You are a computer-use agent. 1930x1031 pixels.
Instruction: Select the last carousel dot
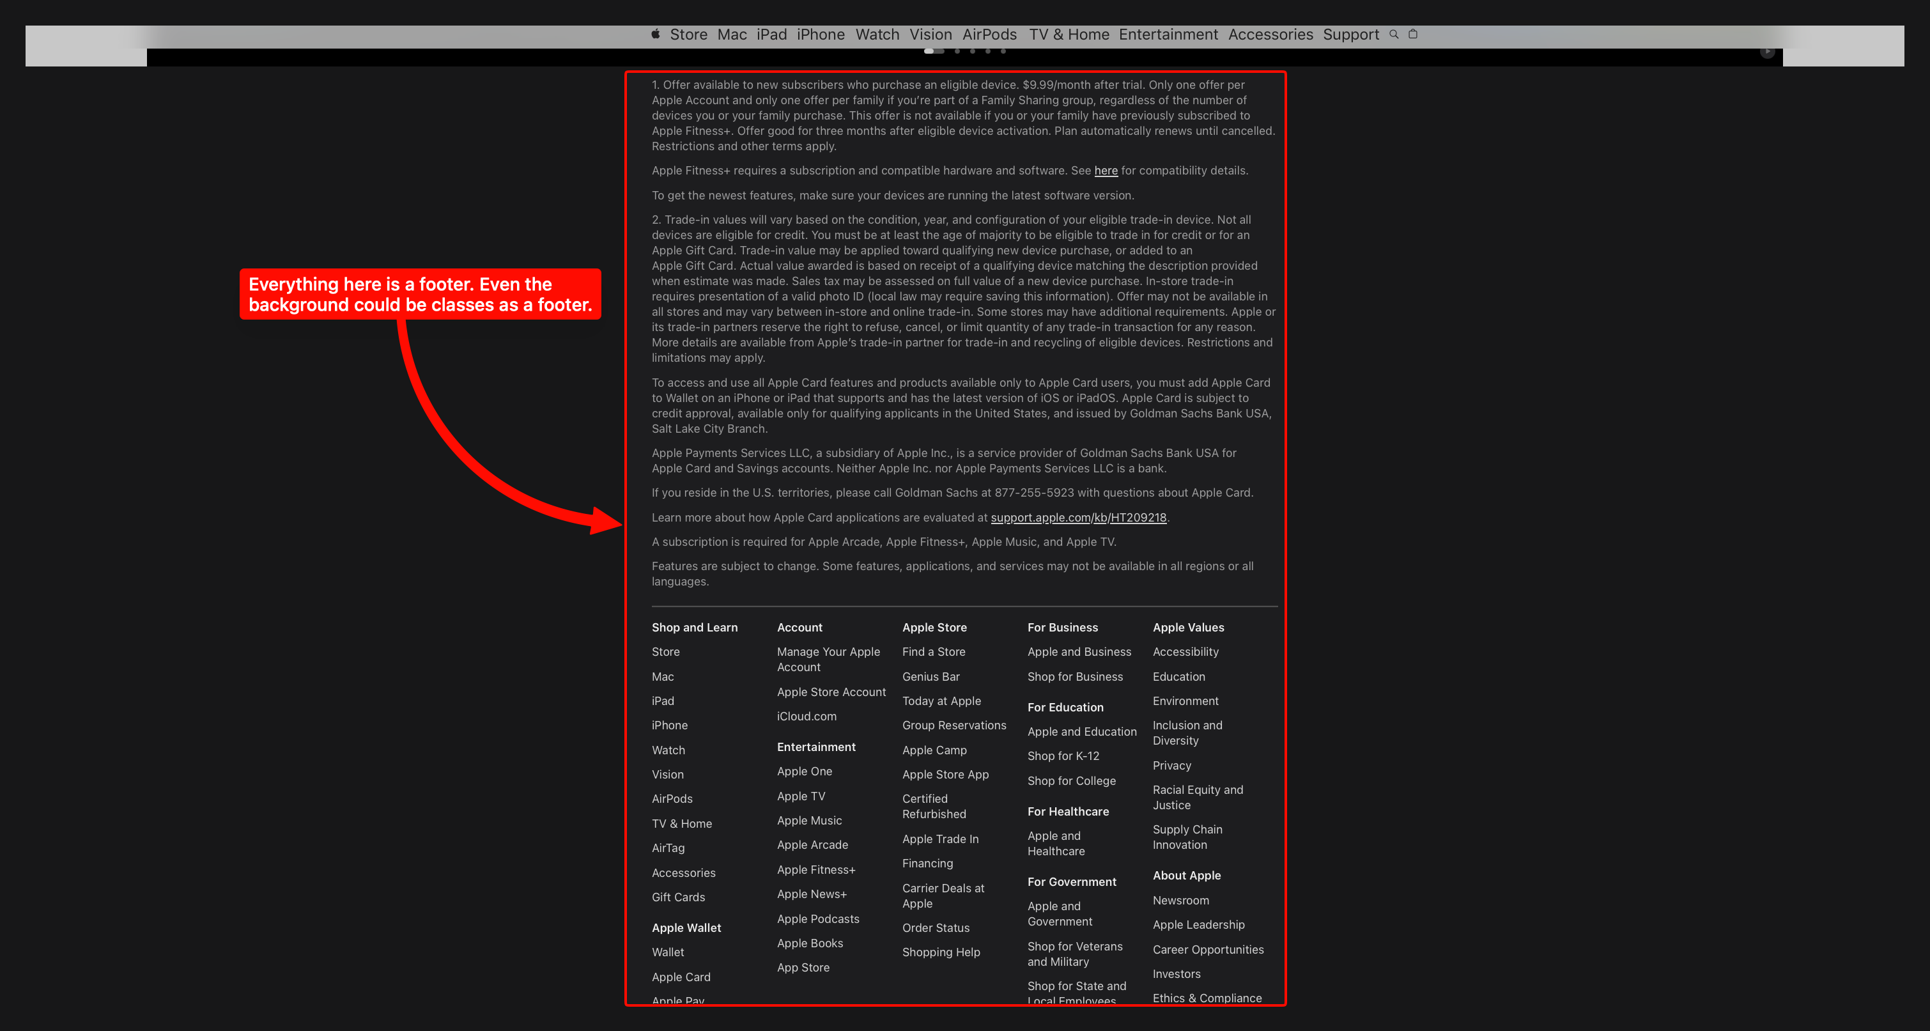tap(1003, 51)
